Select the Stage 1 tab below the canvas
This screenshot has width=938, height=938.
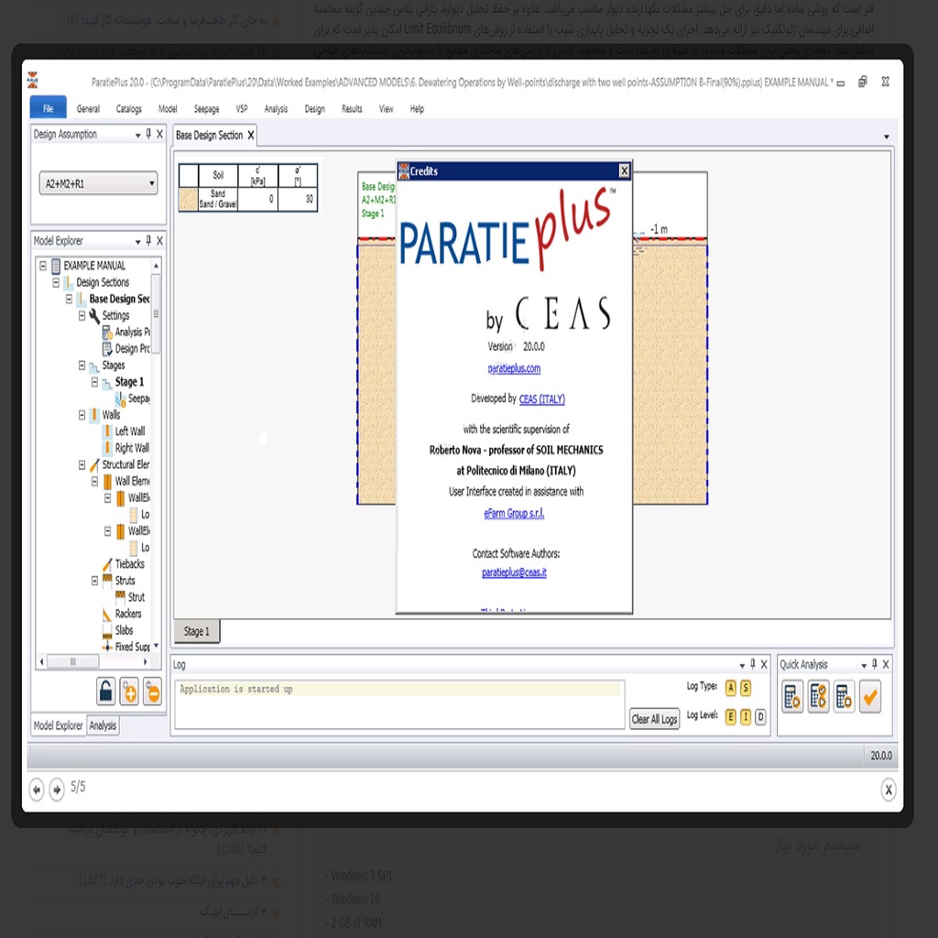pos(197,632)
